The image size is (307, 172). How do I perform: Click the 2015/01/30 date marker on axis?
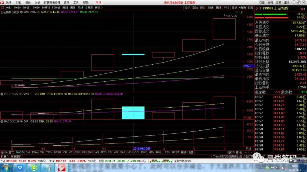coord(142,148)
